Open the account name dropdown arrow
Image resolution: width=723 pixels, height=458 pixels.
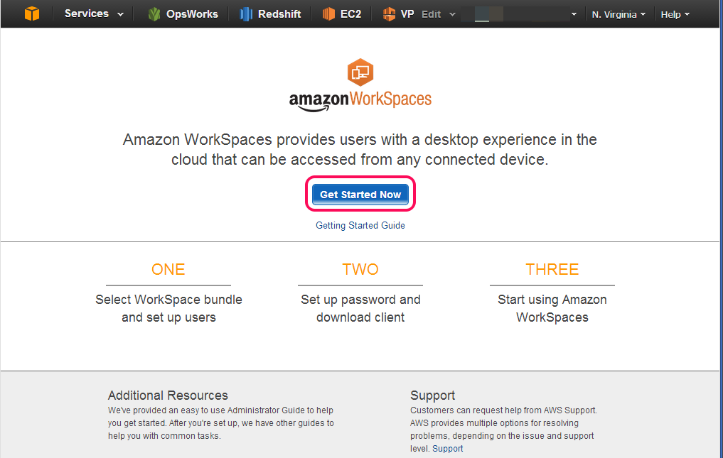coord(574,14)
